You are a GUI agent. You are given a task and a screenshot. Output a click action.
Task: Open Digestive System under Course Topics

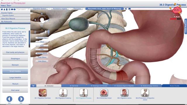pyautogui.click(x=15, y=15)
